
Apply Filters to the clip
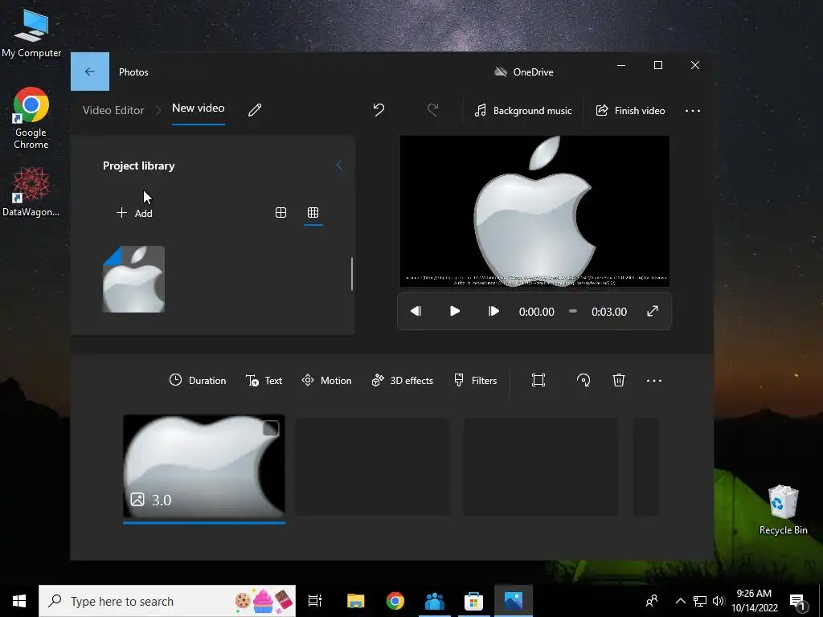coord(475,380)
